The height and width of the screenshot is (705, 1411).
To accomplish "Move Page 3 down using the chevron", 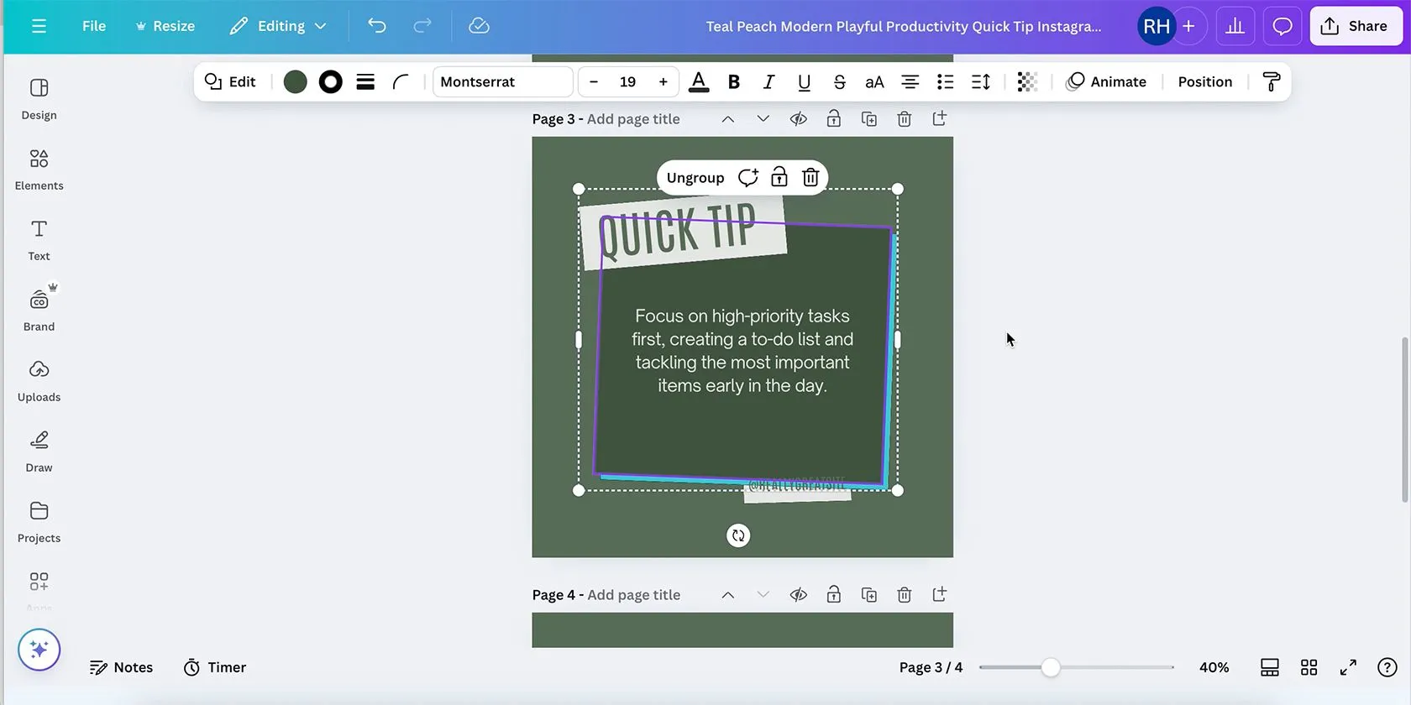I will (763, 119).
